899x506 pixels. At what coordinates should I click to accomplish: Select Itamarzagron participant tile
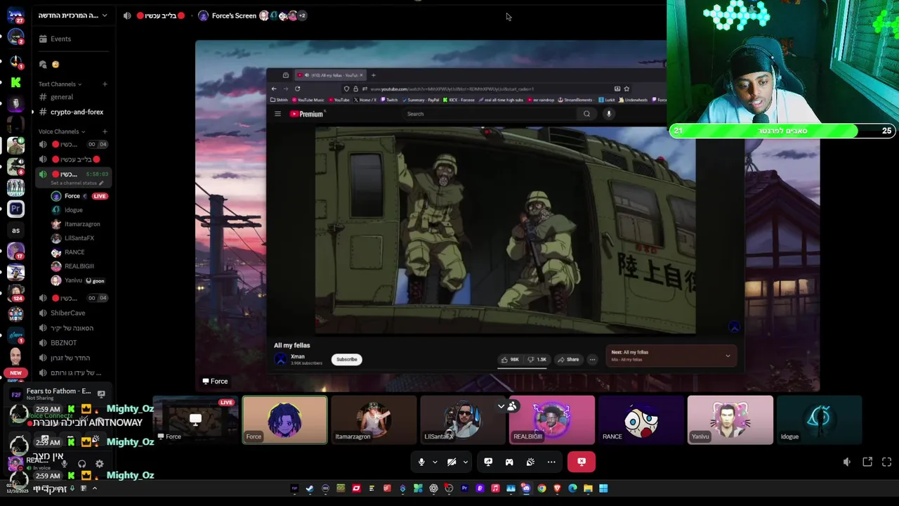point(374,420)
